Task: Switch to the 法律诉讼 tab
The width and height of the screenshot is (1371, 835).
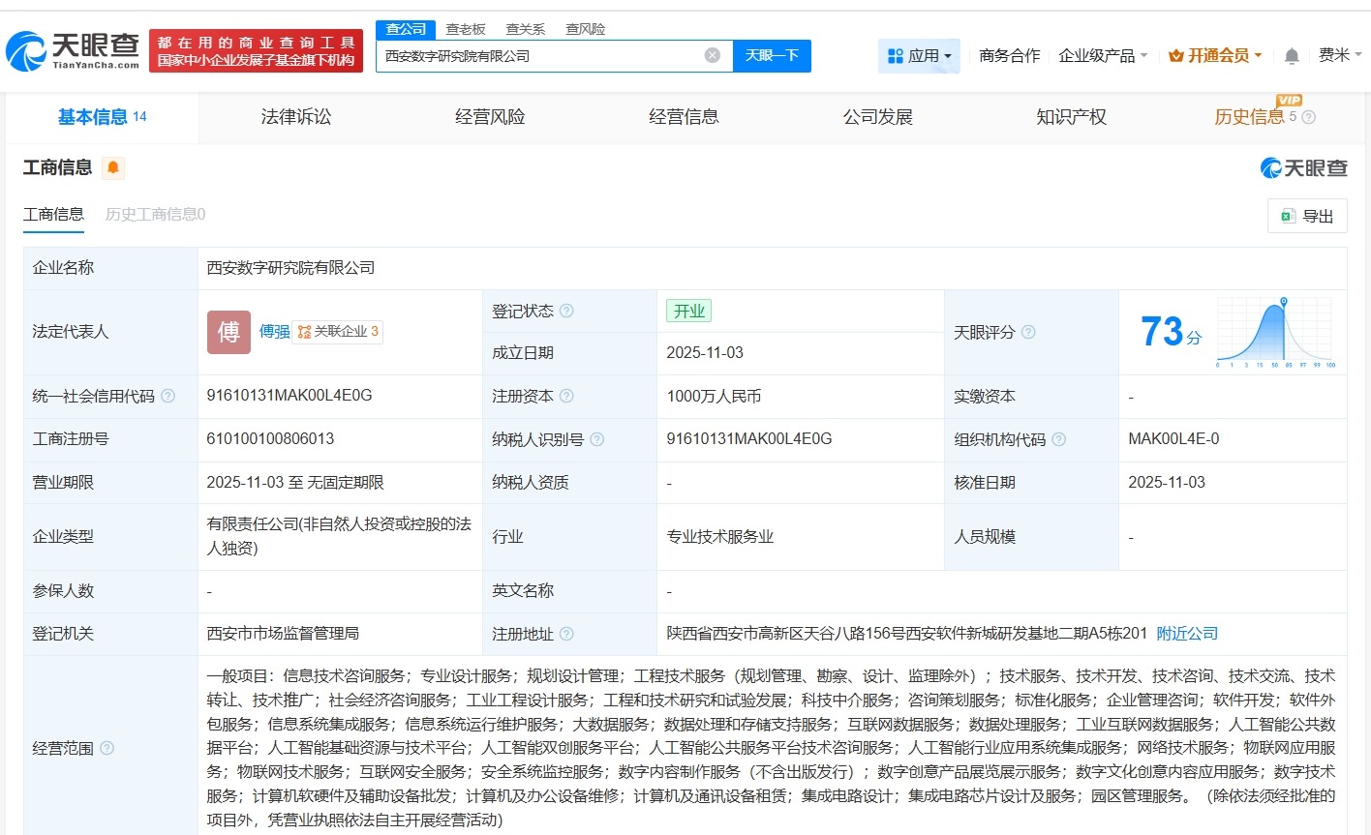Action: coord(295,116)
